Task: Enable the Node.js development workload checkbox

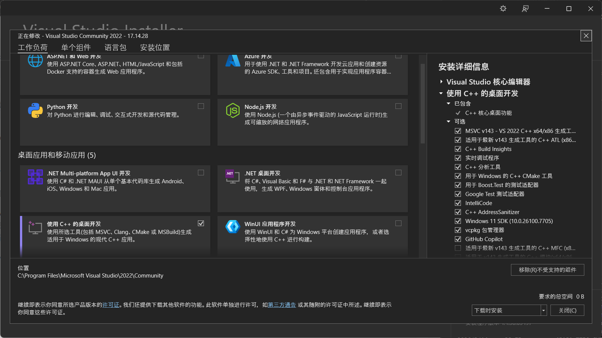Action: pos(398,106)
